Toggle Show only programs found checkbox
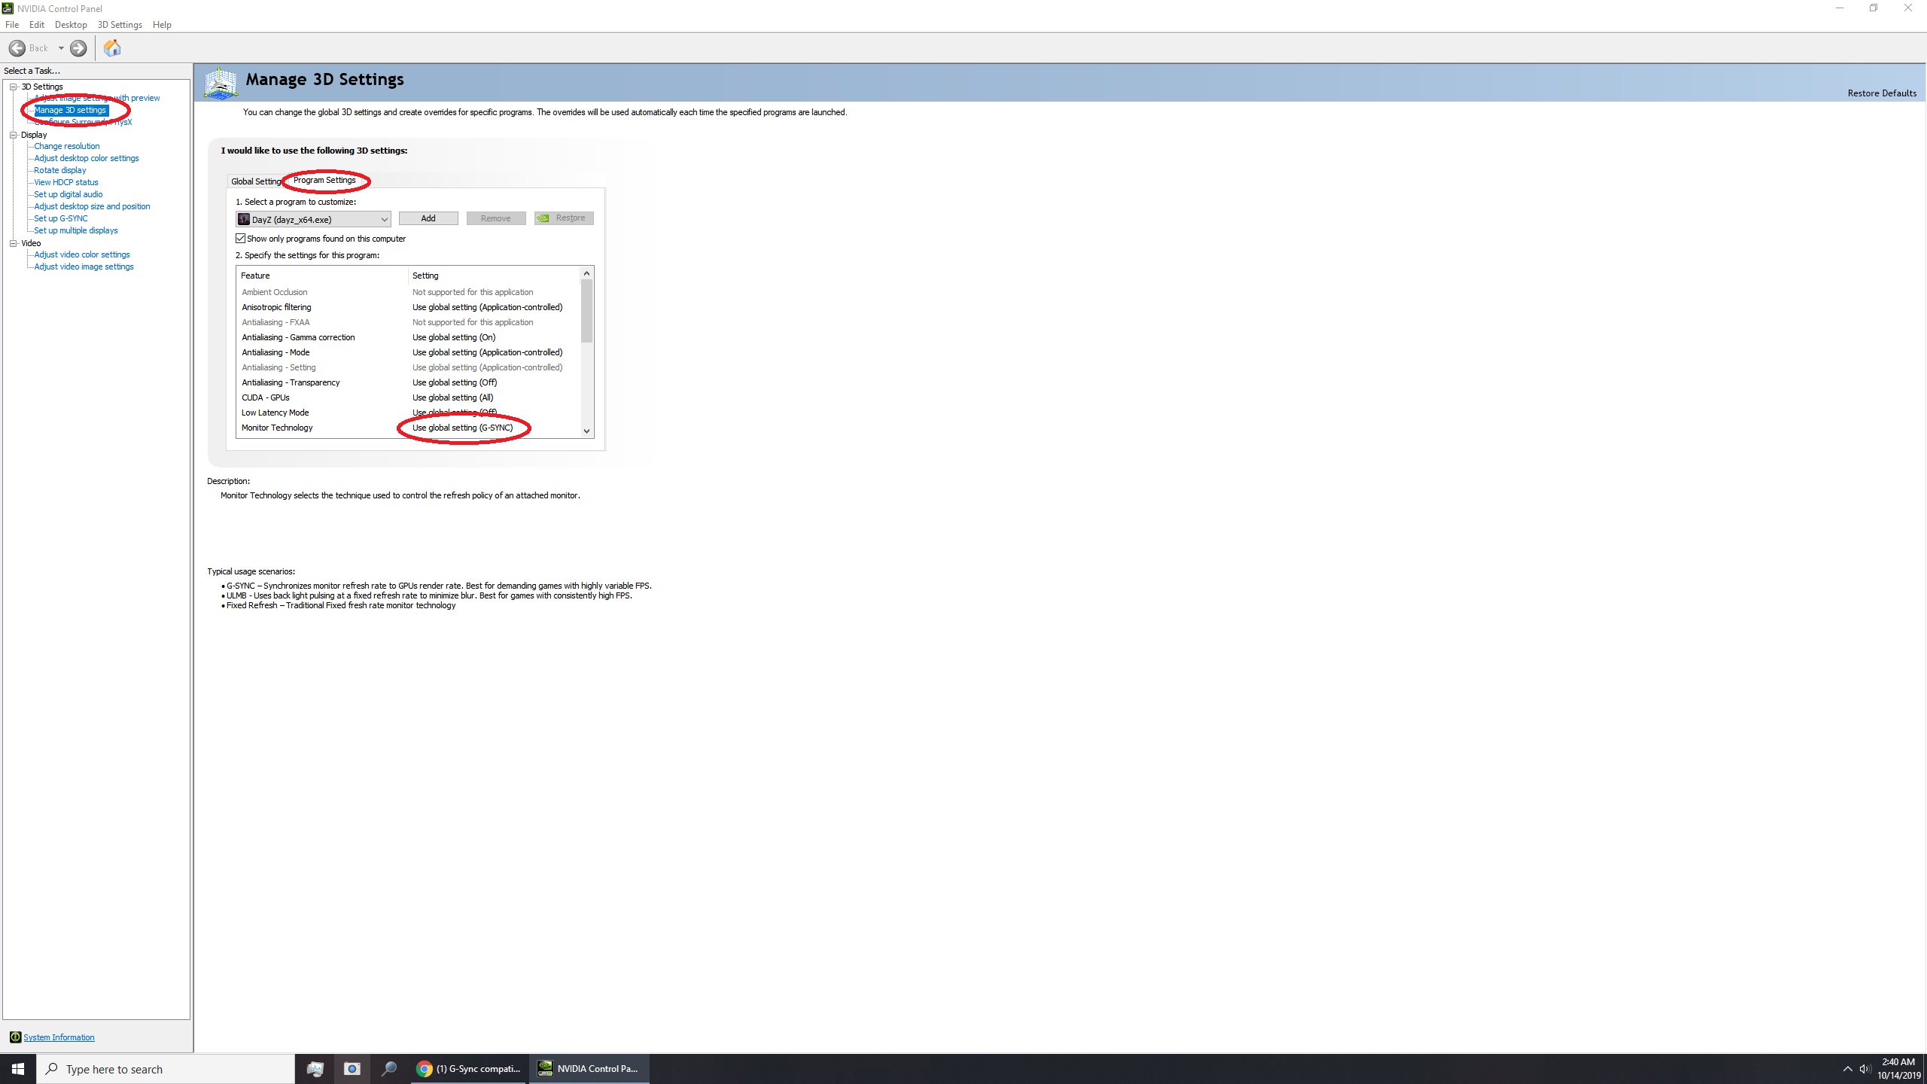This screenshot has width=1927, height=1084. coord(241,239)
